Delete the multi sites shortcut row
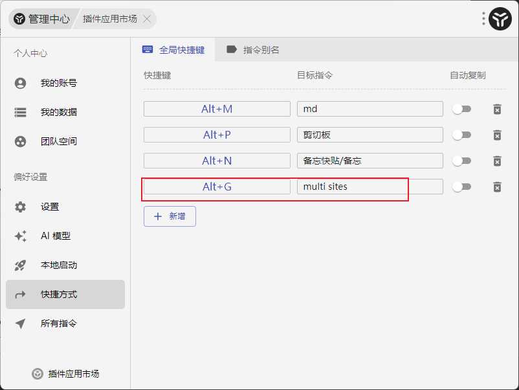The height and width of the screenshot is (390, 519). click(x=497, y=187)
